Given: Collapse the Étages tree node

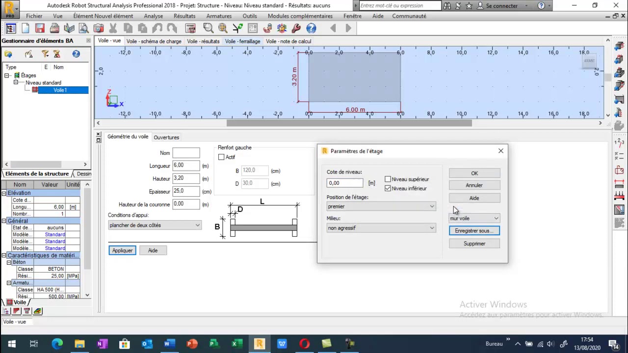Looking at the screenshot, I should 7,76.
